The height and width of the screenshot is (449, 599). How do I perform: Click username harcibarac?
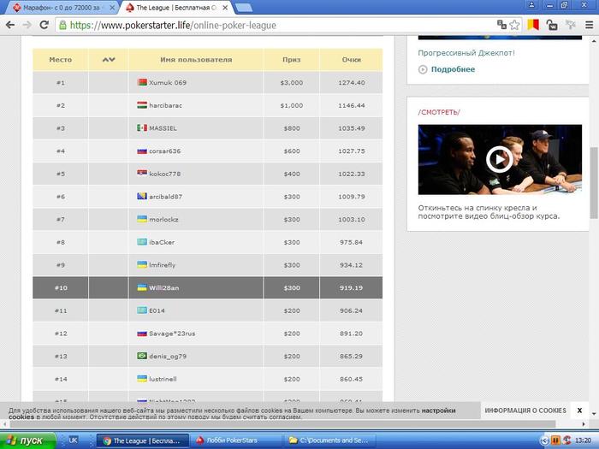pyautogui.click(x=165, y=105)
